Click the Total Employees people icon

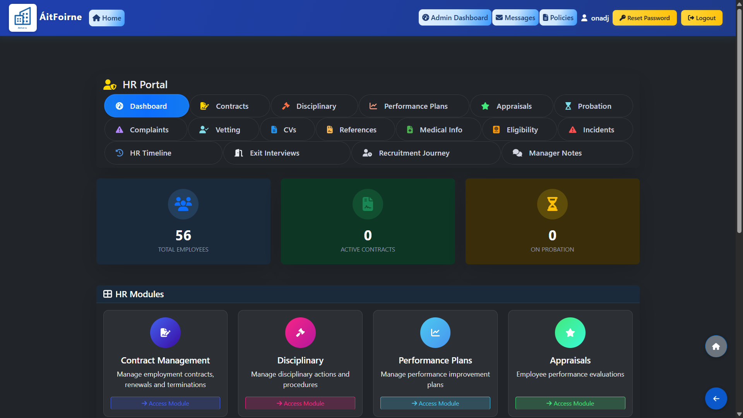click(x=183, y=204)
